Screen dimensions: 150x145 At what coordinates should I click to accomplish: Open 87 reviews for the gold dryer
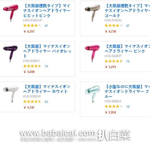pyautogui.click(x=128, y=26)
